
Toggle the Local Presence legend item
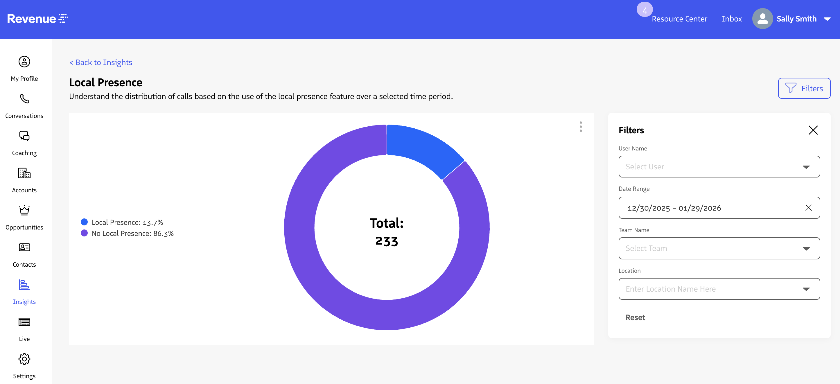point(127,222)
